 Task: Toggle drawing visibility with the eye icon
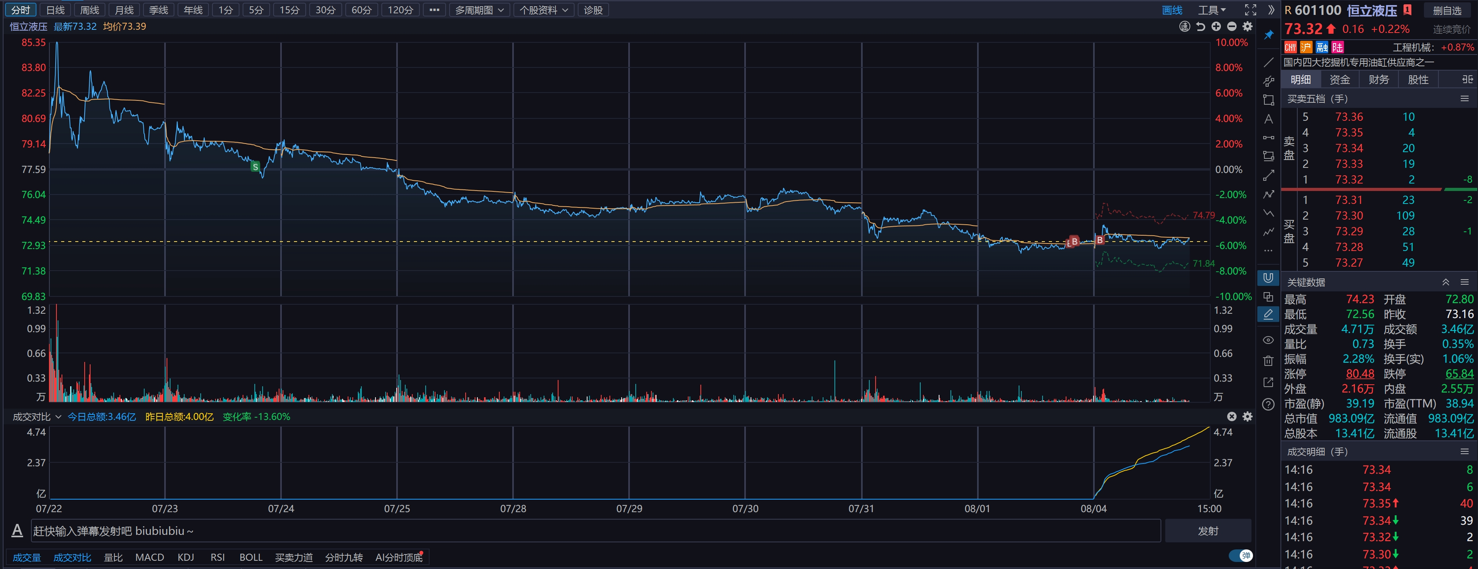click(1269, 340)
